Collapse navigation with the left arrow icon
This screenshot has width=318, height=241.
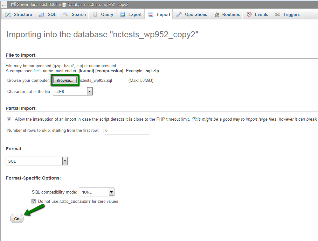[x=4, y=5]
